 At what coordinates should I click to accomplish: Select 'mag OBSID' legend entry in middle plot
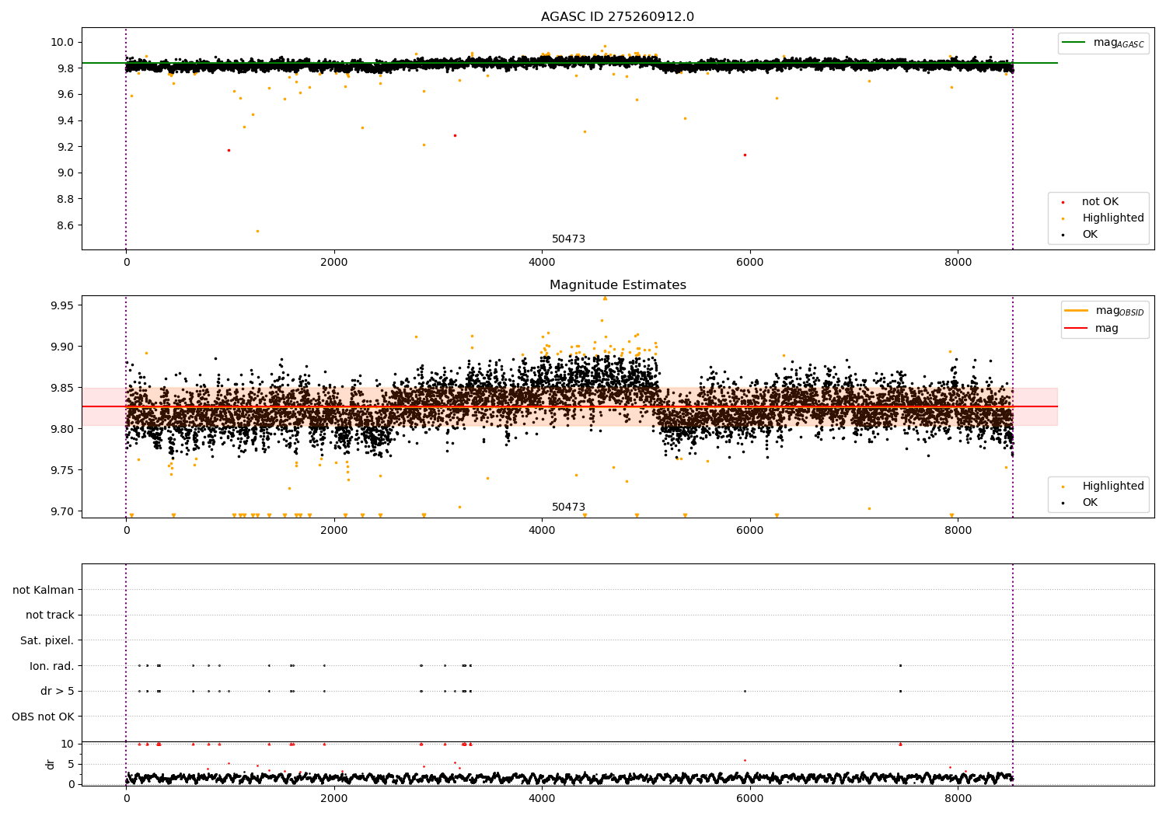[1105, 311]
